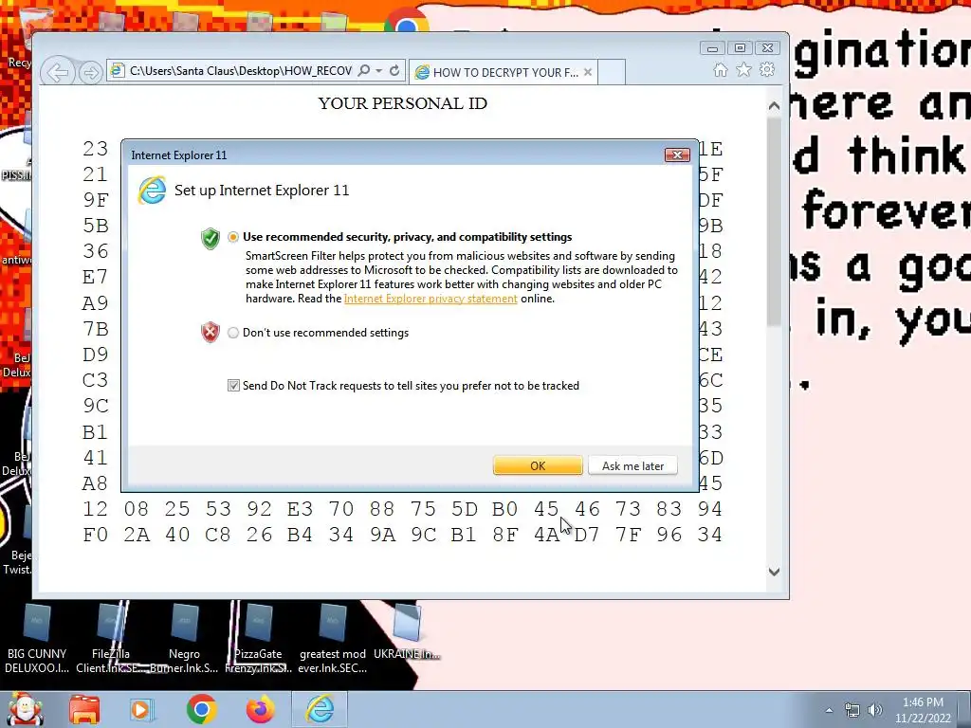The width and height of the screenshot is (971, 728).
Task: Click the Internet Explorer 11 dialog title bar
Action: (396, 155)
